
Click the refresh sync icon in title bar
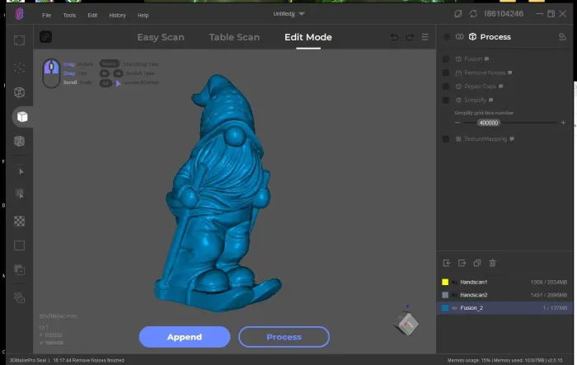pos(473,14)
